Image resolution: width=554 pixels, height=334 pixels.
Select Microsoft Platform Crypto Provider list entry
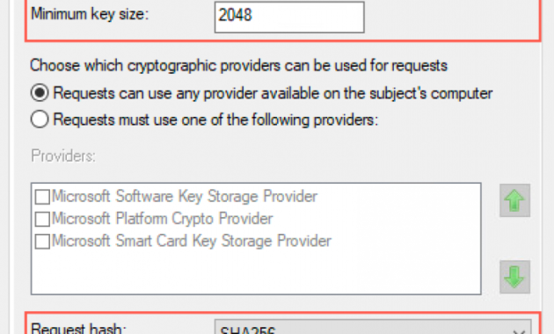coord(163,219)
